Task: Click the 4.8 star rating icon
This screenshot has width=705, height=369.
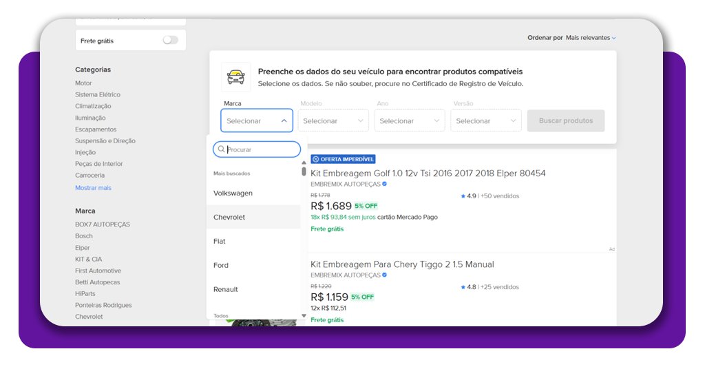Action: point(463,287)
